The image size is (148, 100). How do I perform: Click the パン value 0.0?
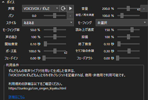[34, 16]
